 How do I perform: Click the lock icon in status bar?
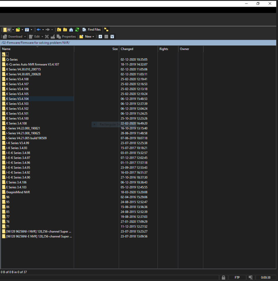tap(223, 278)
